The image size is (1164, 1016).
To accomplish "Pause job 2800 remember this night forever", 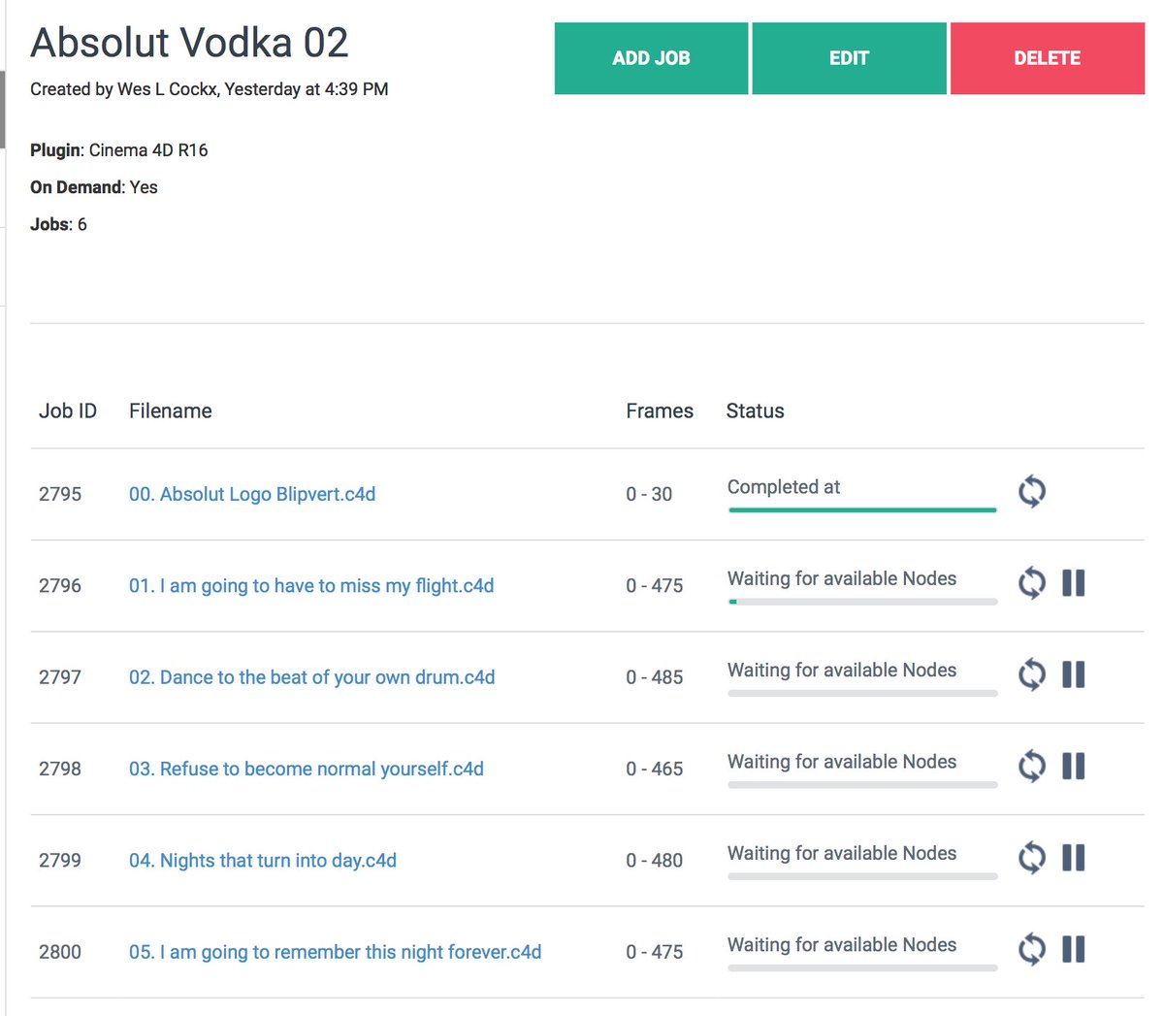I will [1074, 949].
